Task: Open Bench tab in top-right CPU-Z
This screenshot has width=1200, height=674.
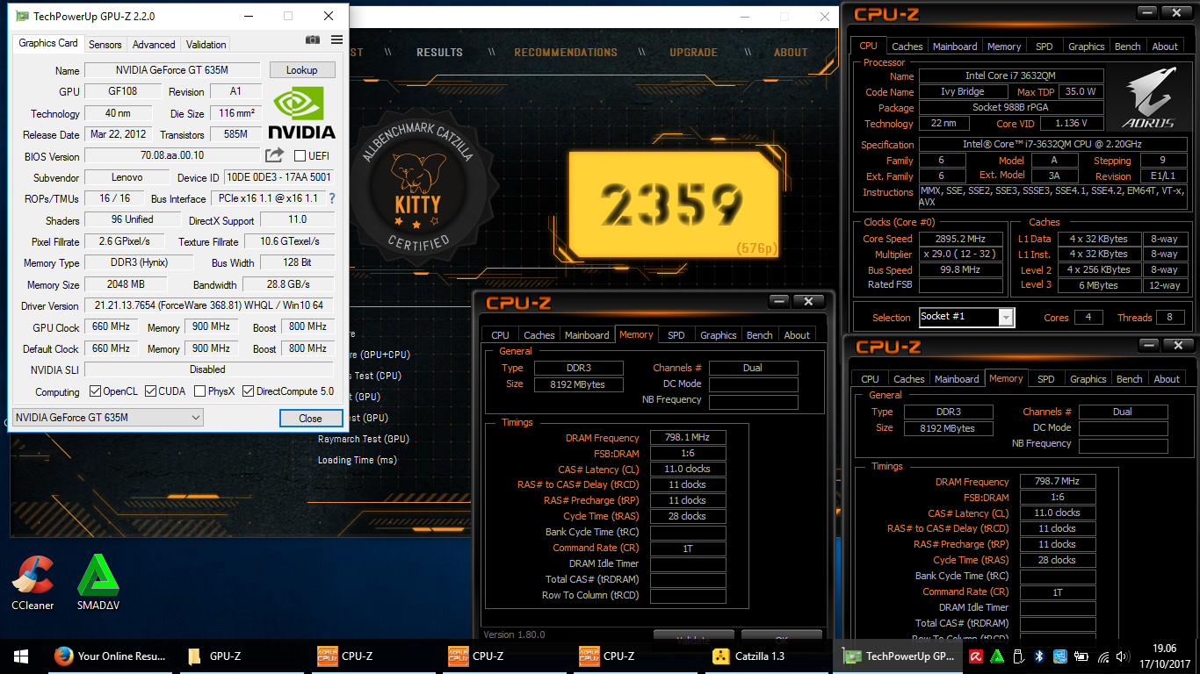Action: [x=1128, y=47]
